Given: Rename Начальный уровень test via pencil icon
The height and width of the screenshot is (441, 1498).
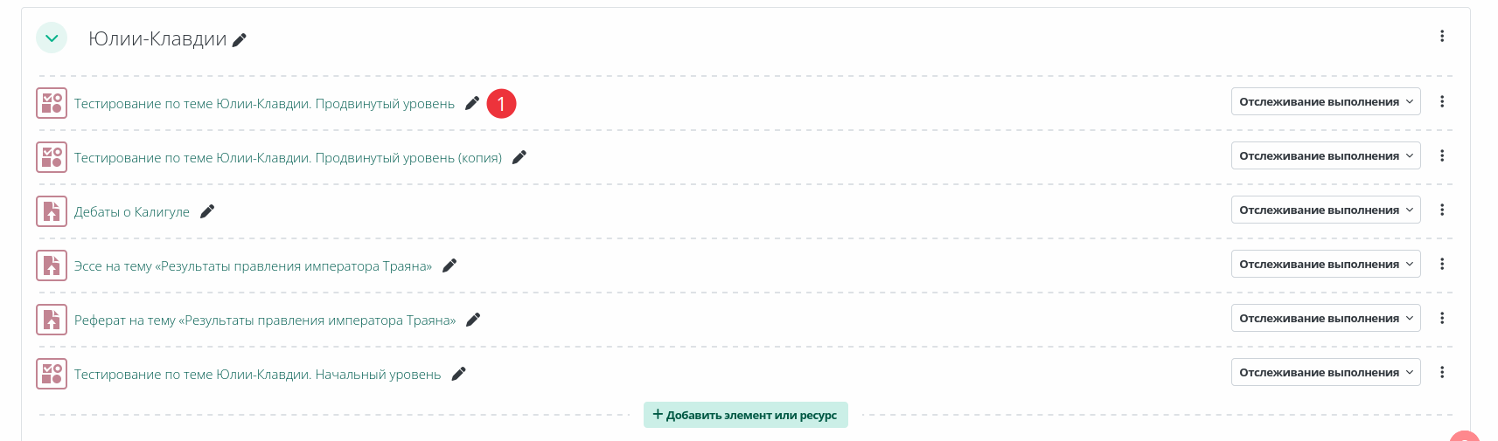Looking at the screenshot, I should (x=458, y=374).
